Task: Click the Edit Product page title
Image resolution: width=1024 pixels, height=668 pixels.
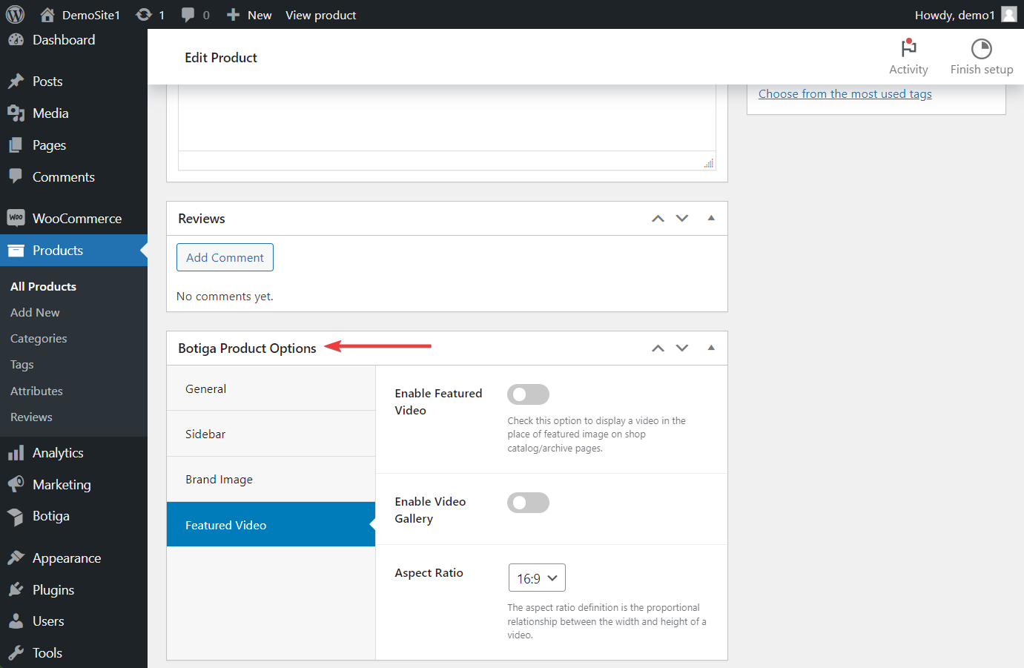Action: pos(221,57)
